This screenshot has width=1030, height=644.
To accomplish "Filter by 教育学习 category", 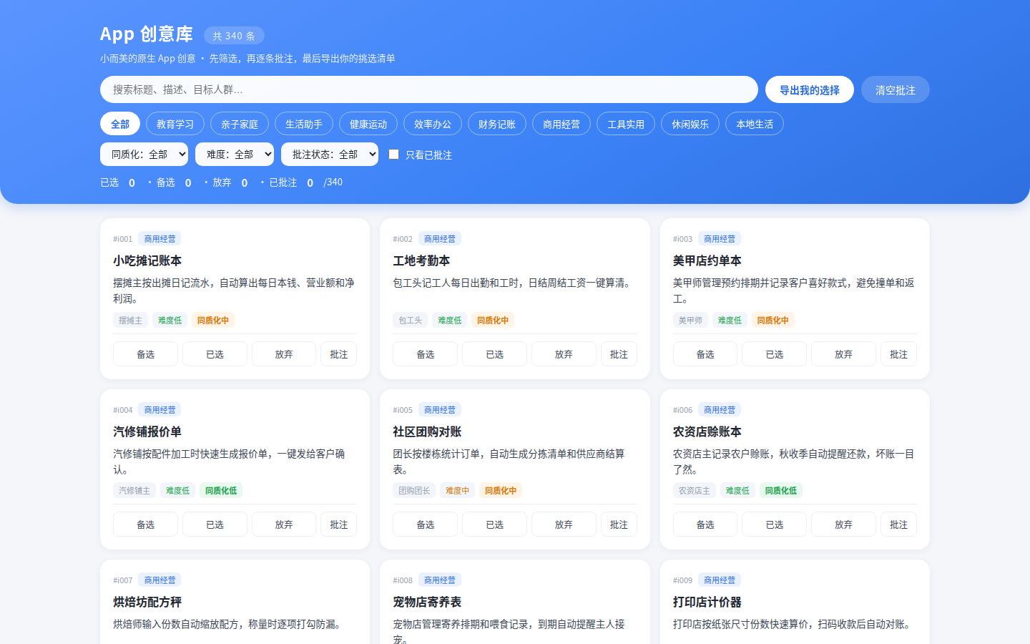I will tap(175, 124).
